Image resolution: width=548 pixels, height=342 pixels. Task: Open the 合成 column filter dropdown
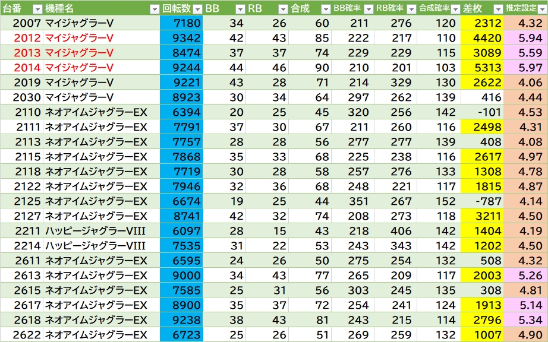(x=325, y=9)
